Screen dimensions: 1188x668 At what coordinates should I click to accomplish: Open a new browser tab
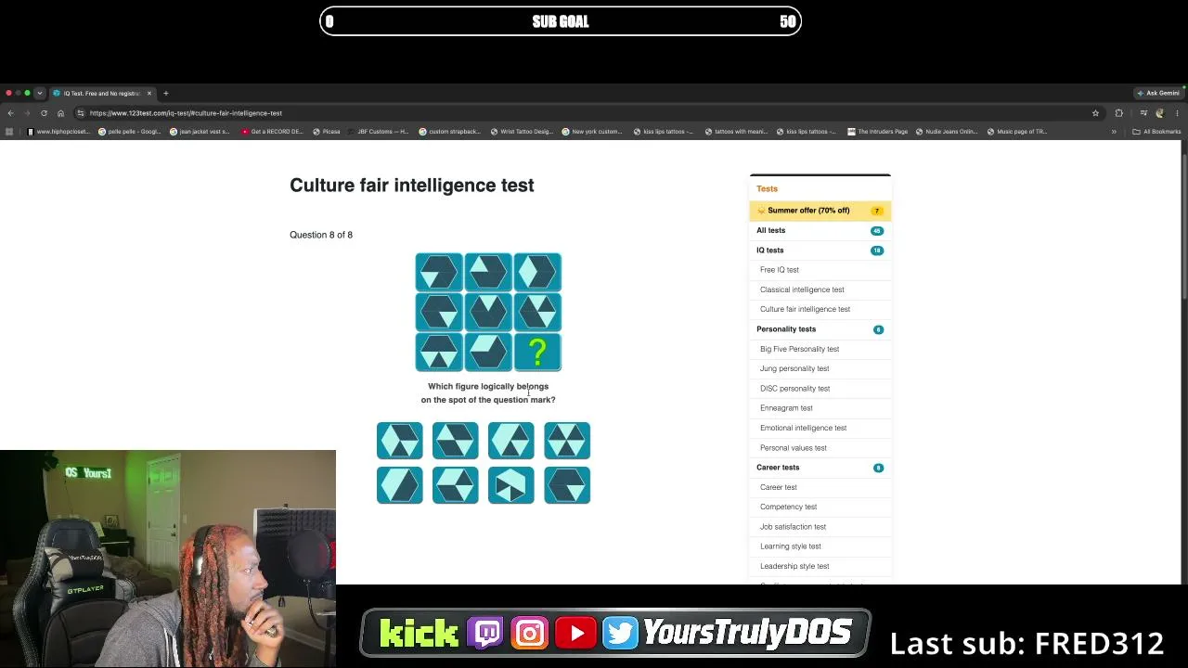(165, 93)
